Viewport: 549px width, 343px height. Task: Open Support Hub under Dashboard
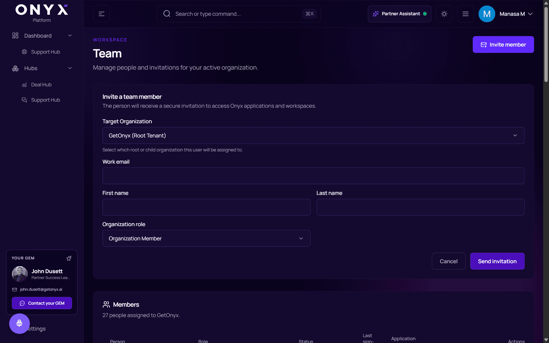pos(45,52)
